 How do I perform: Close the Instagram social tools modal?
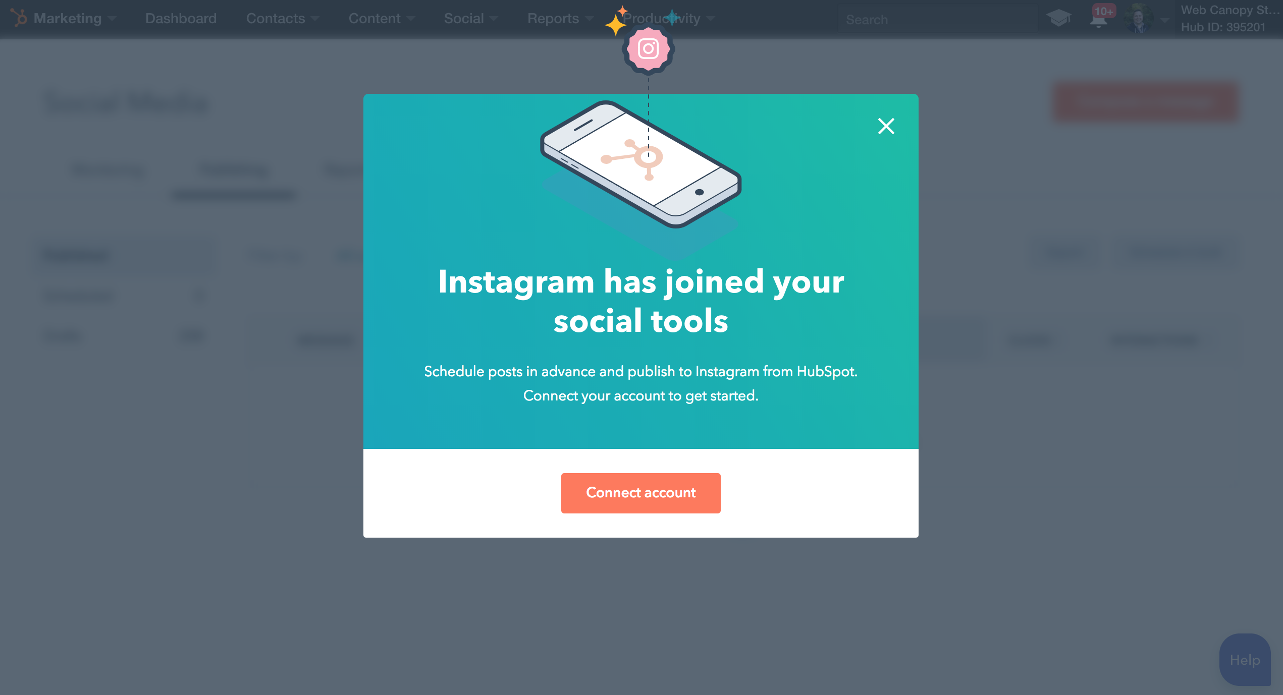point(886,127)
